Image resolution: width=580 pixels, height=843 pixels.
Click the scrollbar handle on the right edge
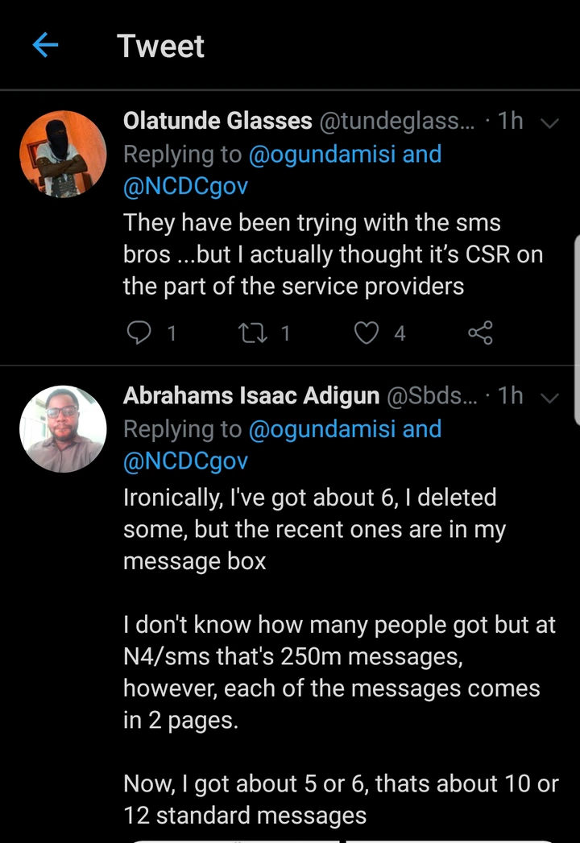tap(576, 330)
